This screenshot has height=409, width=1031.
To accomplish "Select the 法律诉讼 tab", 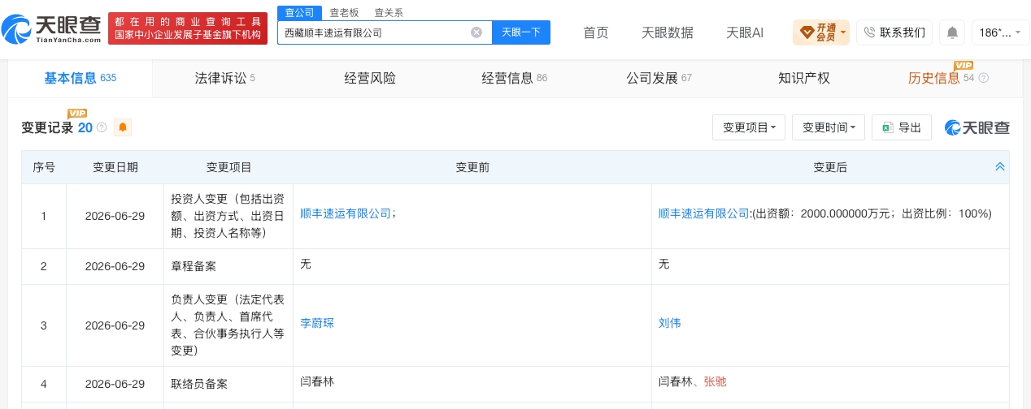I will click(225, 78).
